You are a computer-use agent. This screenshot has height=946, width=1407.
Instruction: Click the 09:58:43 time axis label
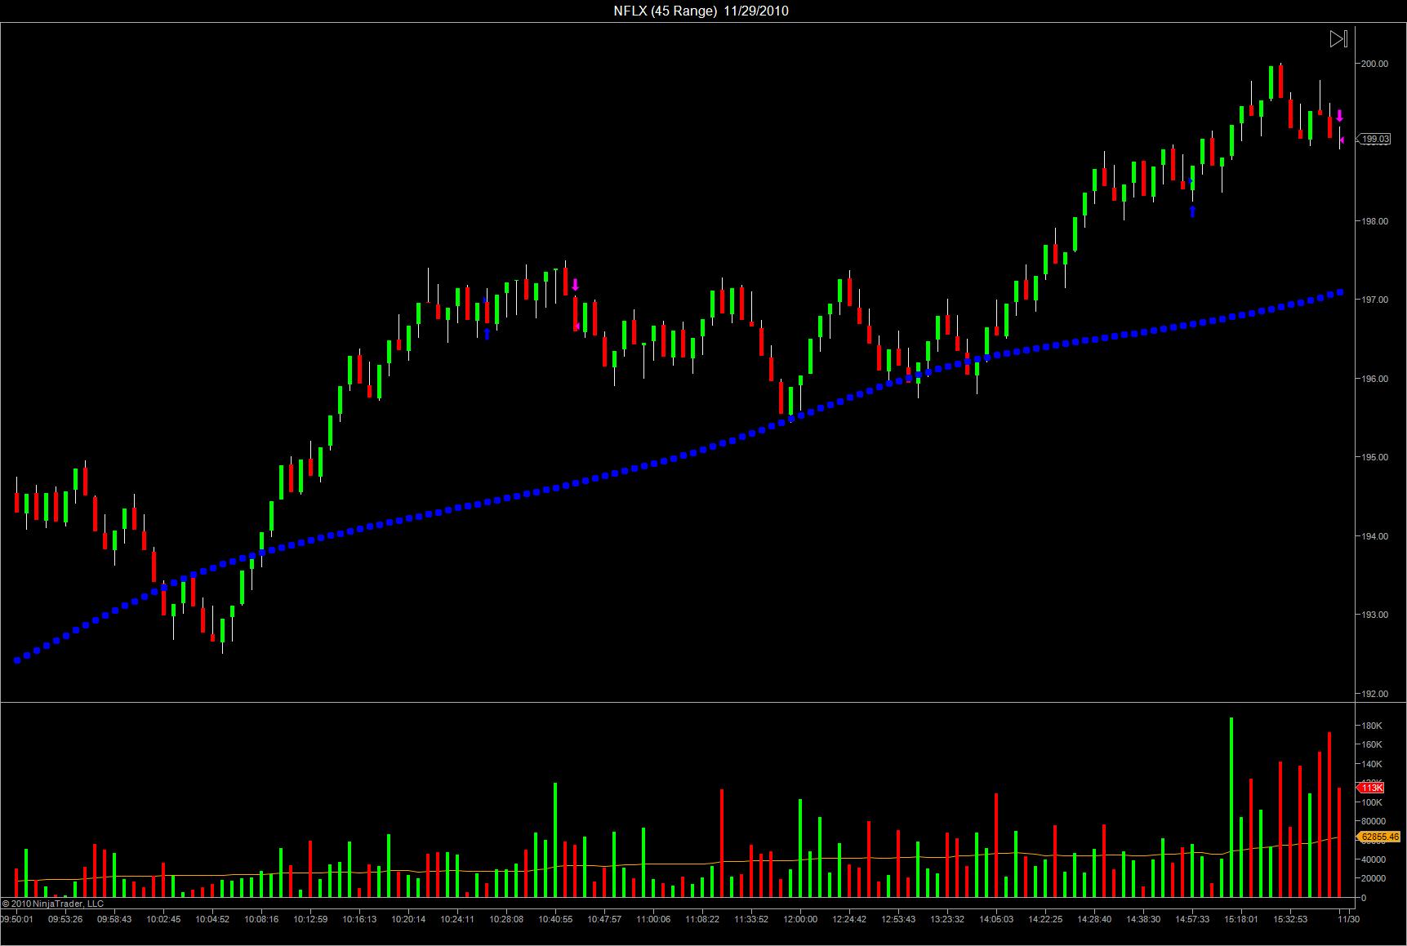[x=114, y=919]
